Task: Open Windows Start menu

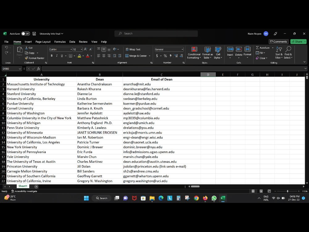Action: click(x=86, y=198)
